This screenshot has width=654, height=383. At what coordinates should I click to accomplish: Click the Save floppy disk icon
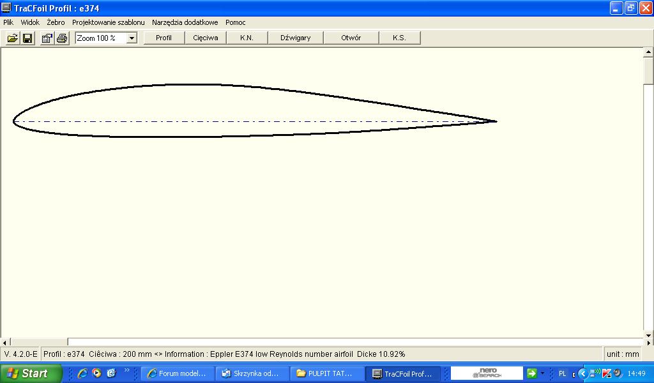[x=27, y=38]
